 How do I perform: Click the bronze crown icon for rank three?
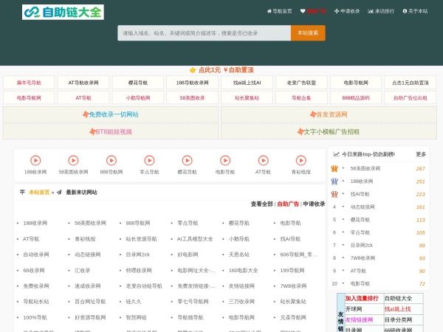click(x=334, y=194)
